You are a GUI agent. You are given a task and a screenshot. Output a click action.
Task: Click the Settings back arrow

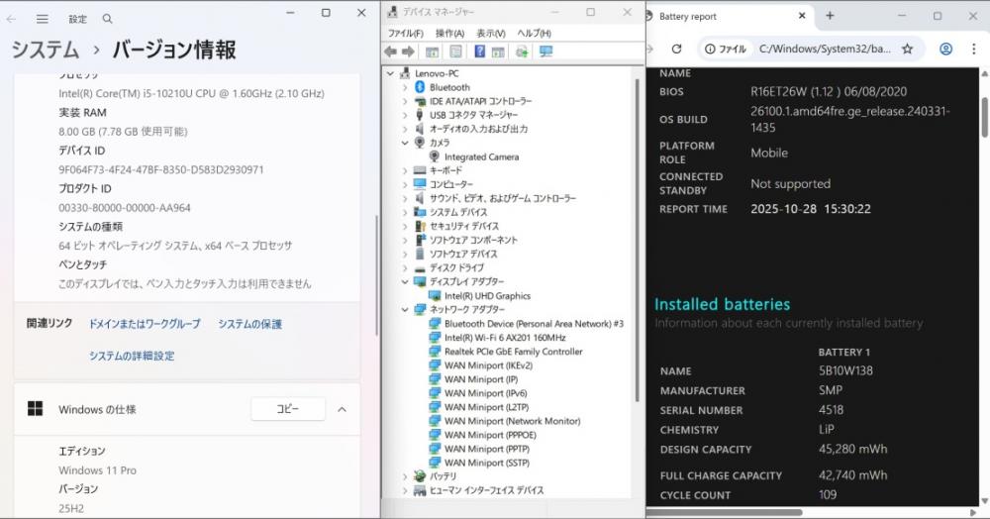click(11, 19)
